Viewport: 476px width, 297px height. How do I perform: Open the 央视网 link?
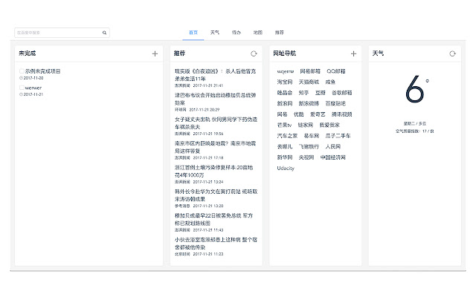[x=306, y=157]
